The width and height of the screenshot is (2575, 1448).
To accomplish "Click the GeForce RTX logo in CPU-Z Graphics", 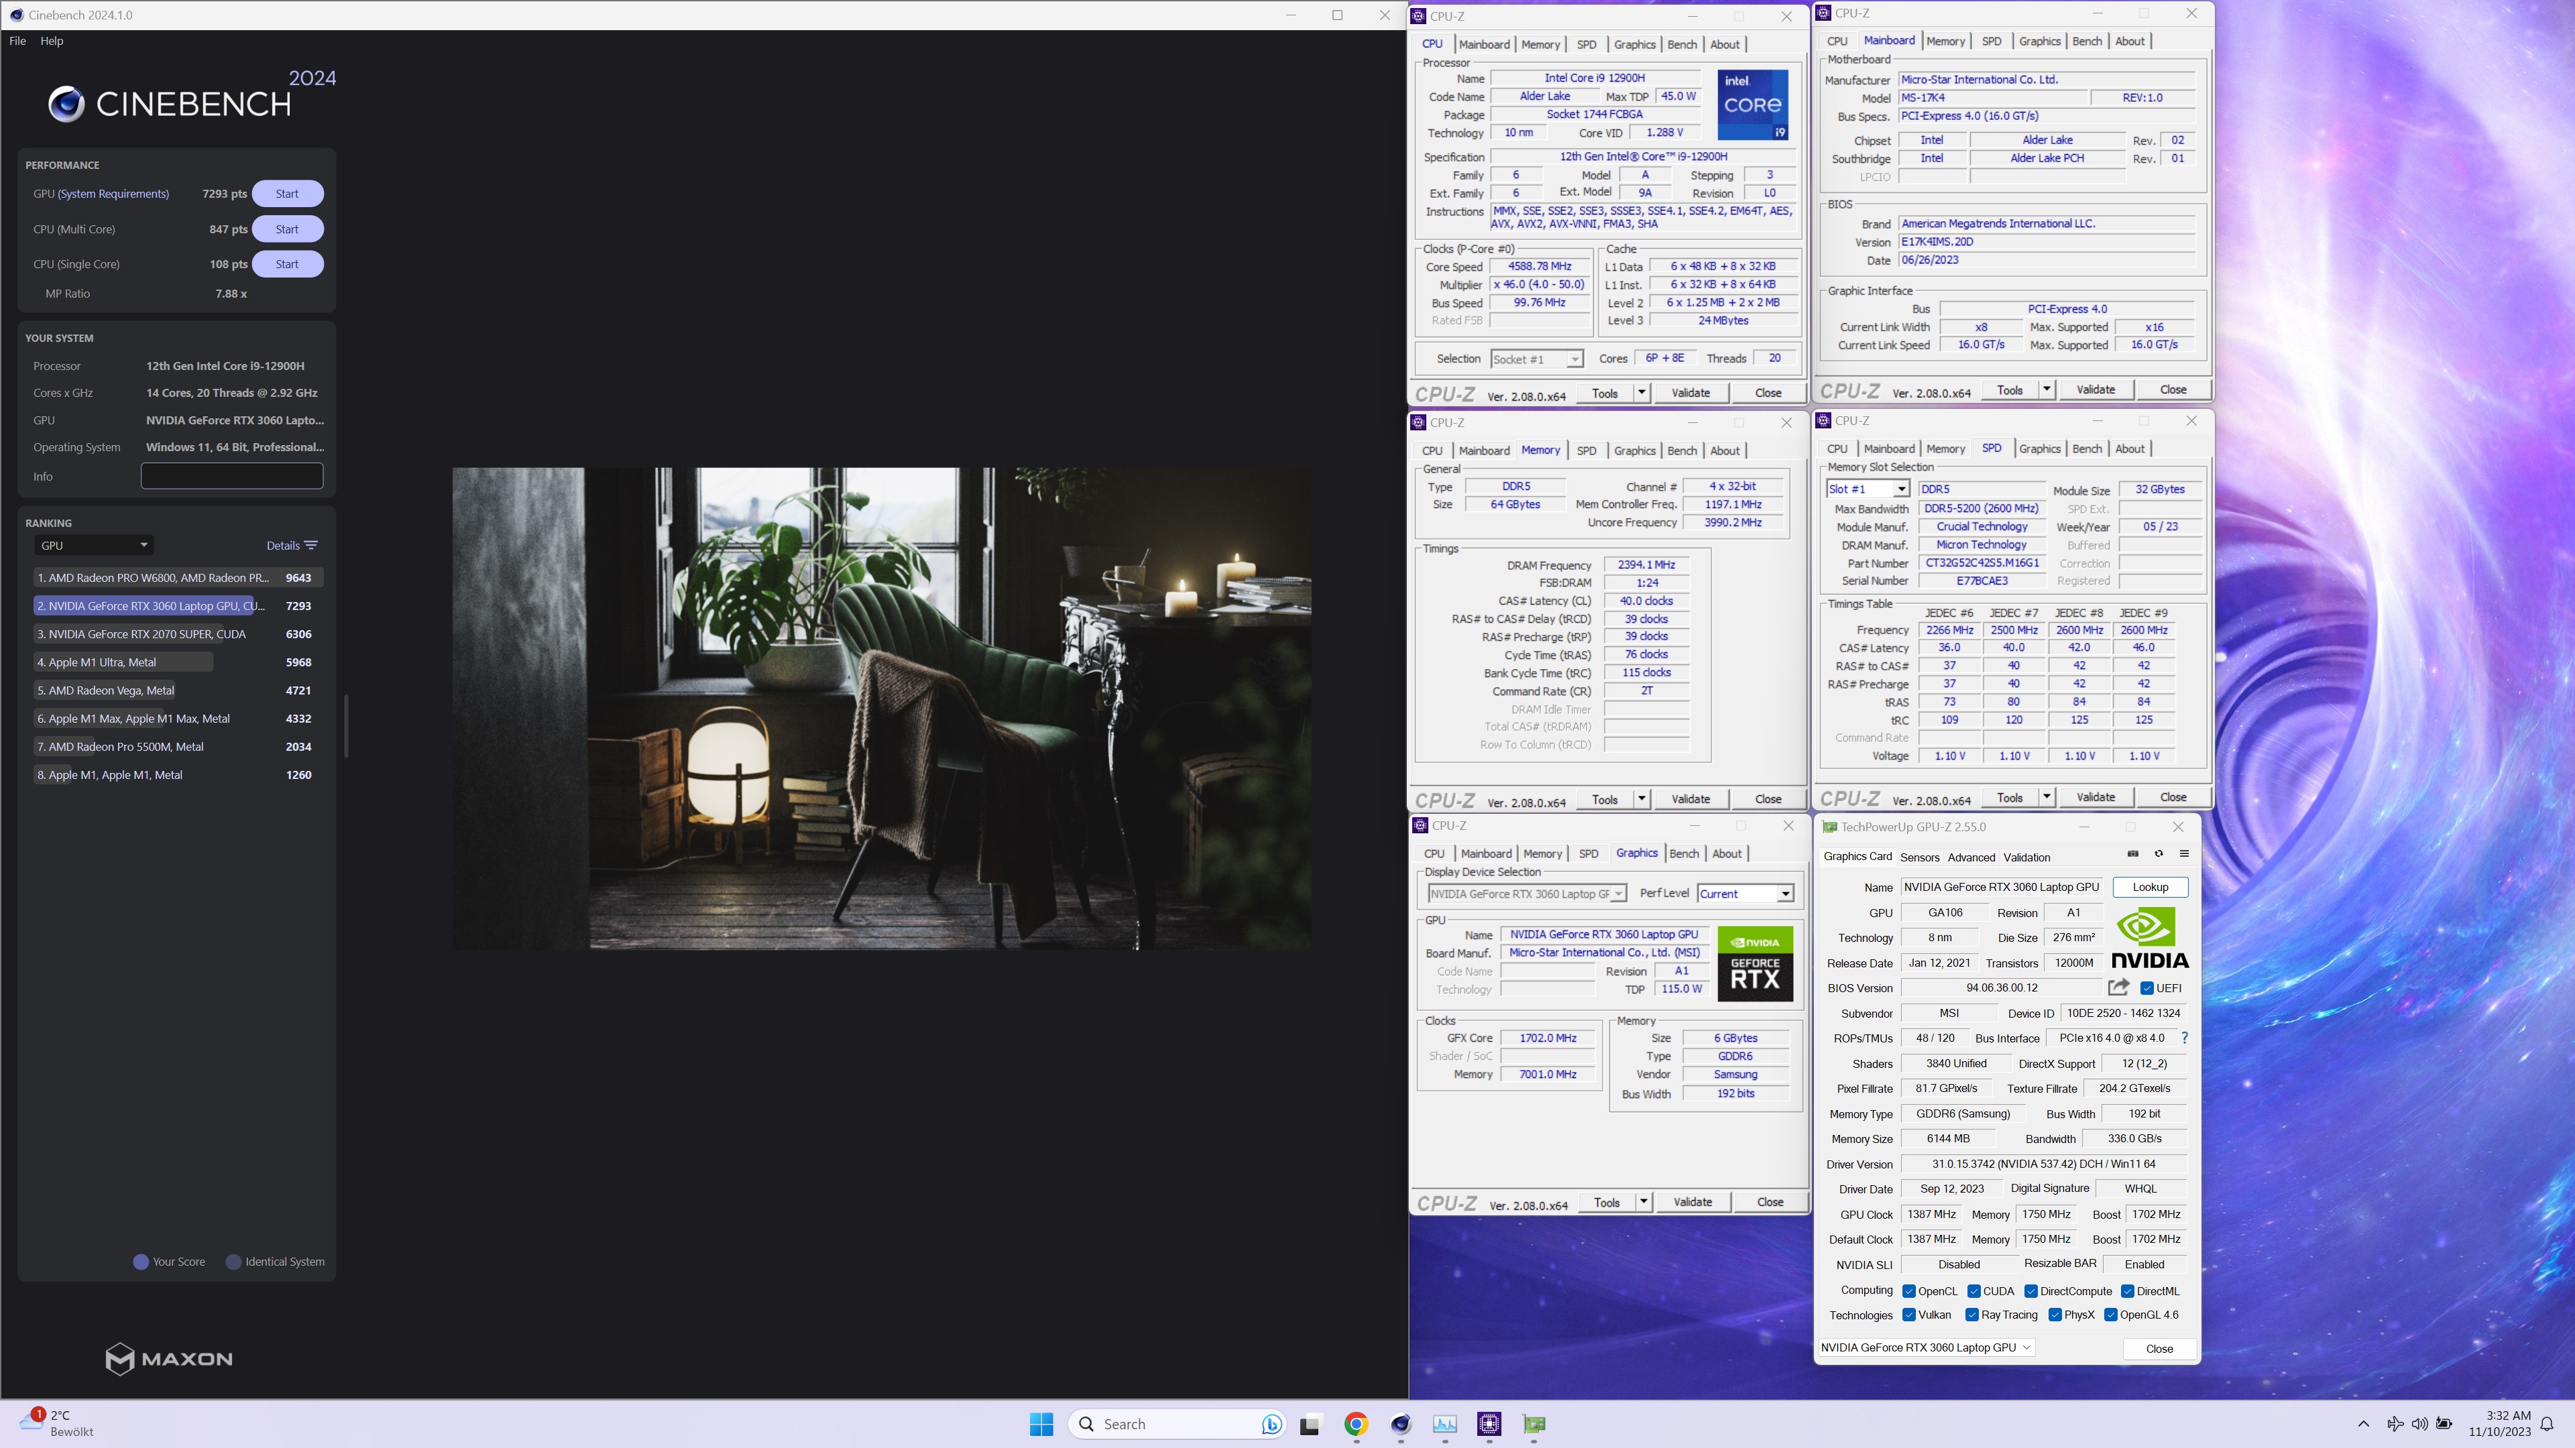I will tap(1756, 963).
